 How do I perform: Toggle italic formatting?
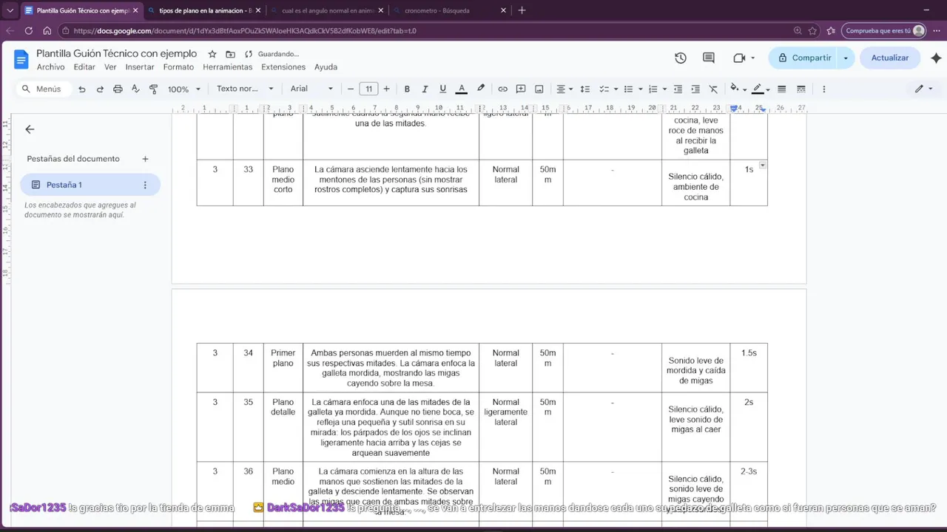[425, 89]
